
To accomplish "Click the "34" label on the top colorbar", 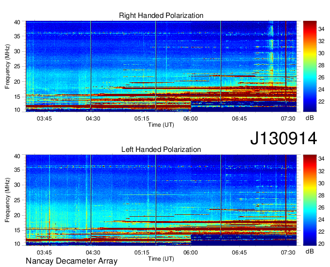I will click(x=321, y=29).
